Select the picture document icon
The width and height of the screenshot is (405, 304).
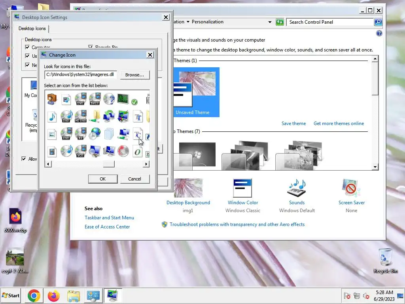pyautogui.click(x=52, y=135)
